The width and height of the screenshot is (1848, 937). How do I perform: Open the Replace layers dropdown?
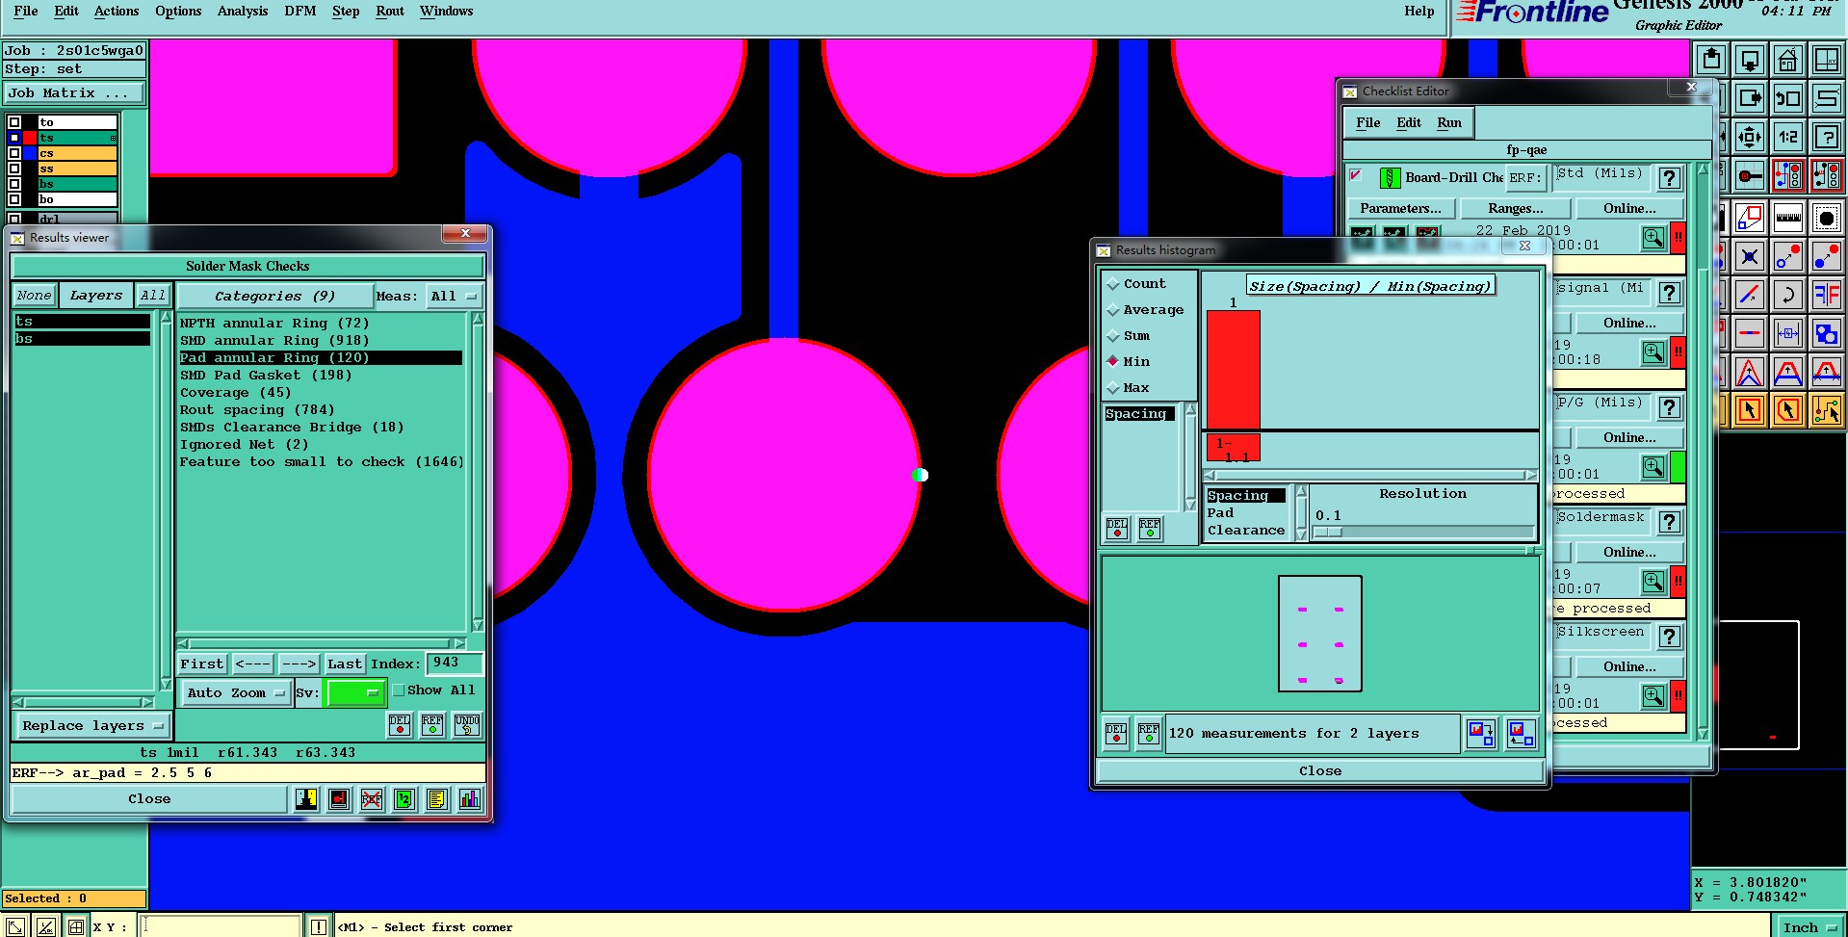[91, 726]
